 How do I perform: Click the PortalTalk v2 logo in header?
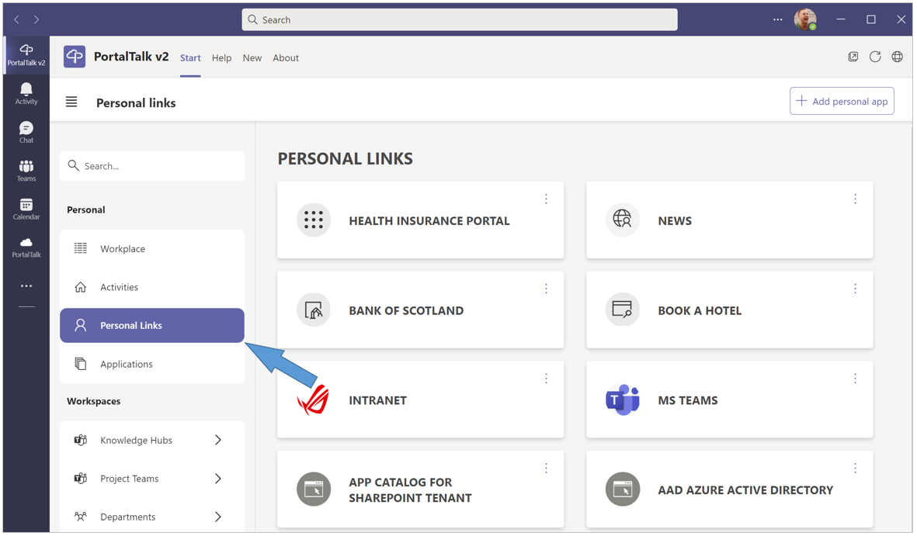[x=75, y=57]
